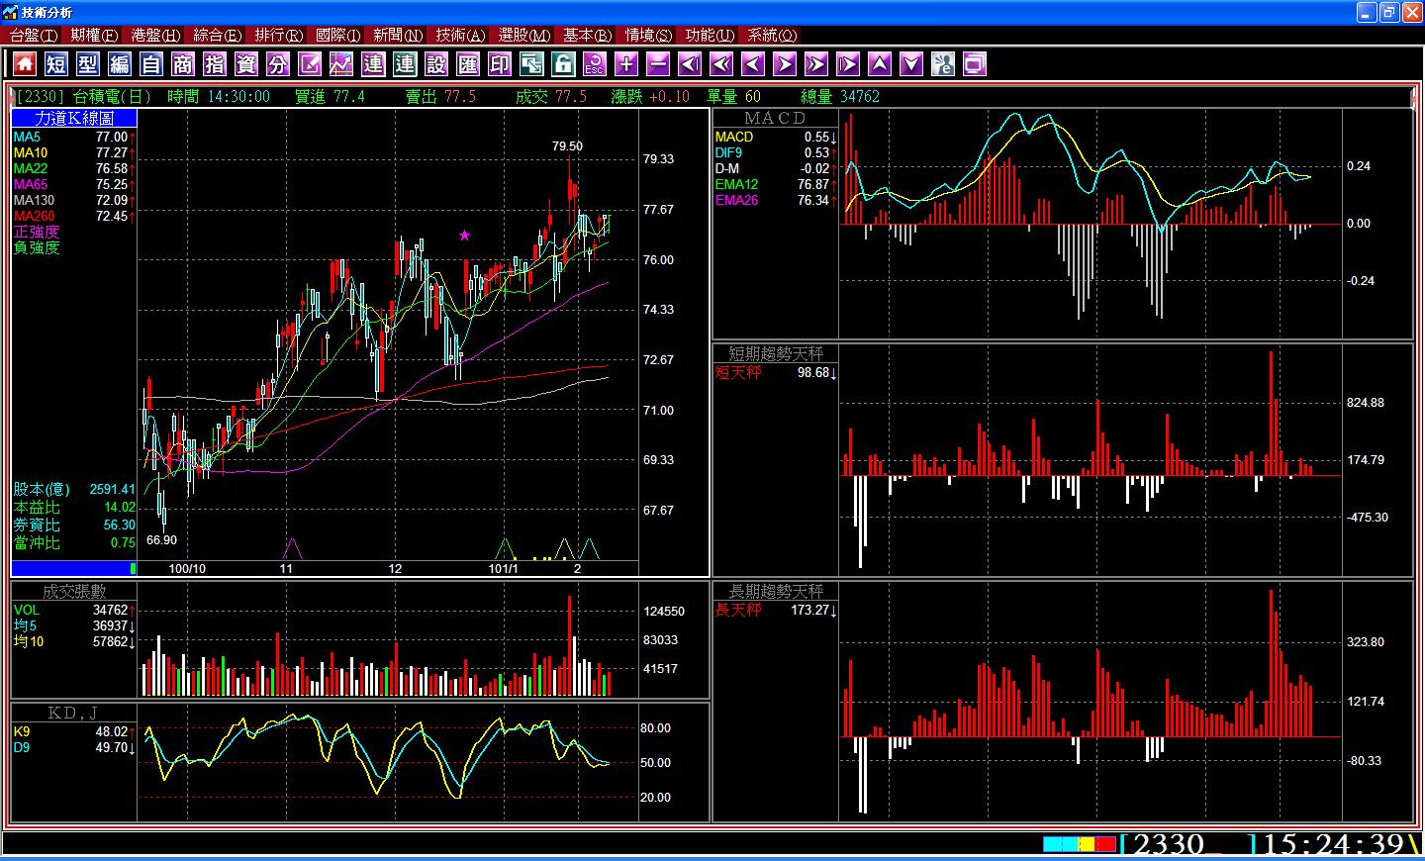Click the Esc return toolbar icon
The image size is (1425, 861).
tap(595, 64)
